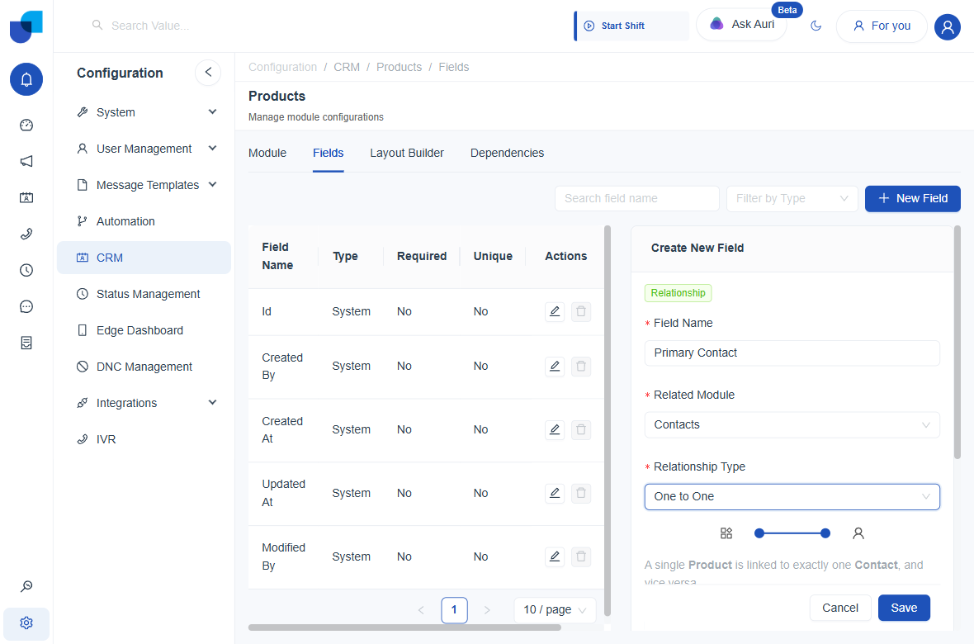The height and width of the screenshot is (644, 974).
Task: Click the fields table horizontal scrollbar
Action: point(404,627)
